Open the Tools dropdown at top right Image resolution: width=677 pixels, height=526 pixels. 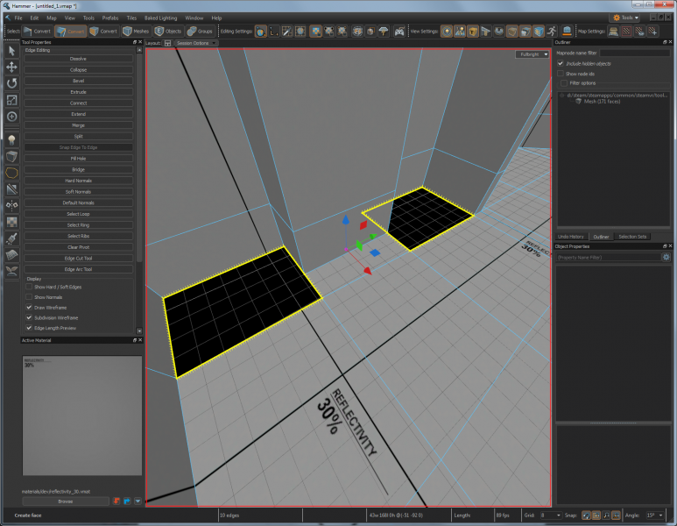(626, 18)
